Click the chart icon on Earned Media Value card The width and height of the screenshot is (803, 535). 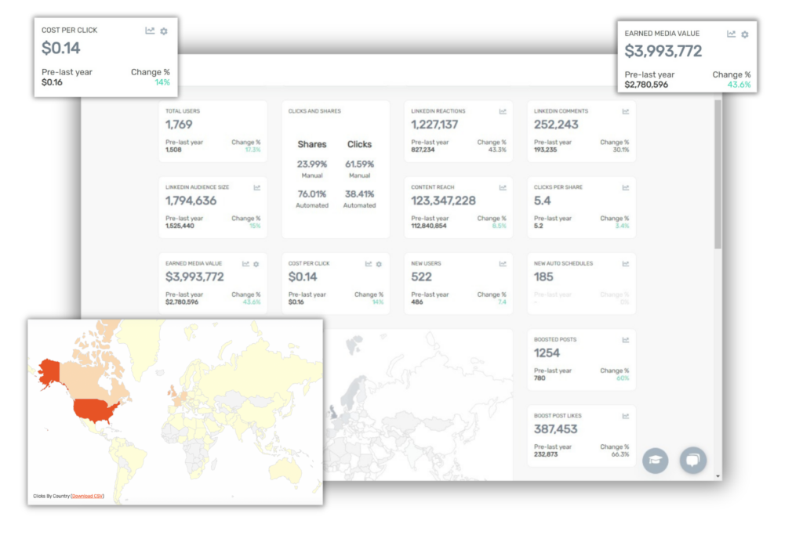[731, 34]
